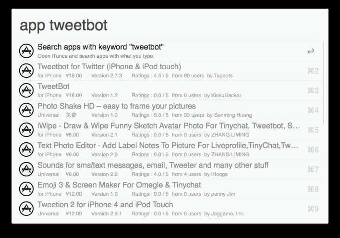The height and width of the screenshot is (238, 340).
Task: Open Emoji 3 & Screen Maker result
Action: pos(169,189)
